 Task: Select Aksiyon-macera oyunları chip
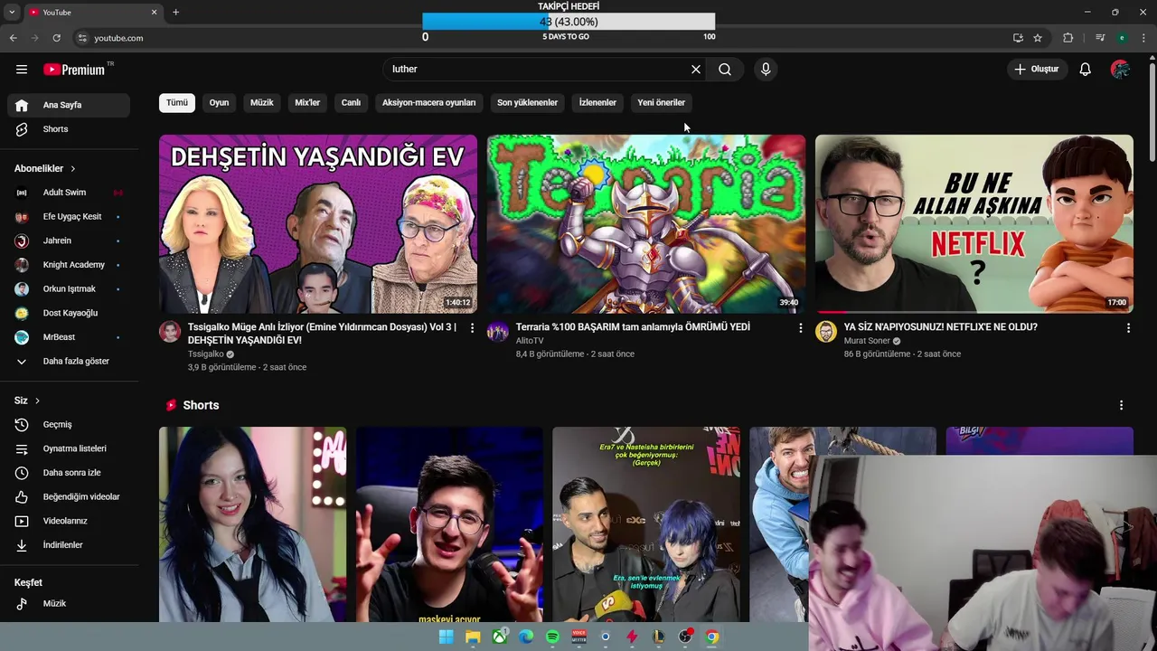pyautogui.click(x=428, y=103)
